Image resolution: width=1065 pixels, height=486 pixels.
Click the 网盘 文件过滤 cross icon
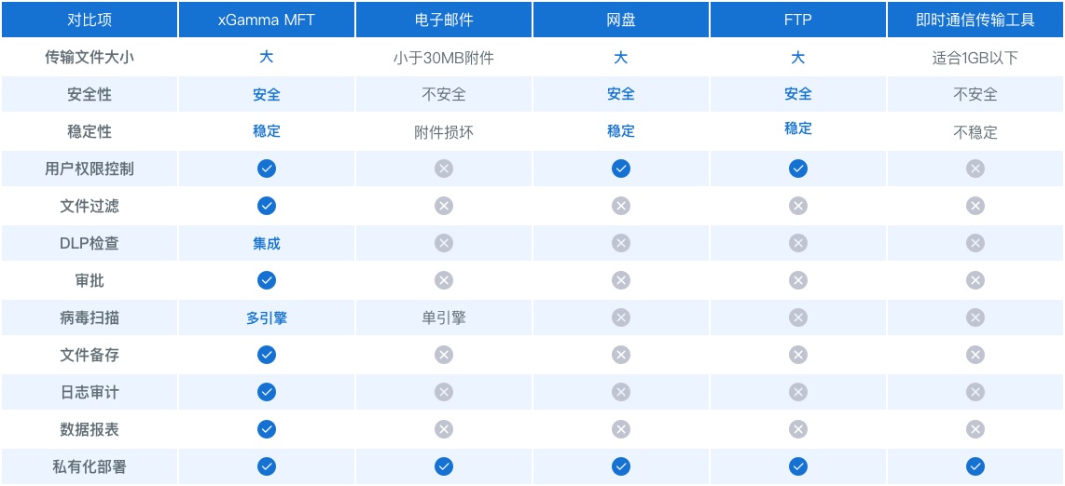[x=621, y=206]
